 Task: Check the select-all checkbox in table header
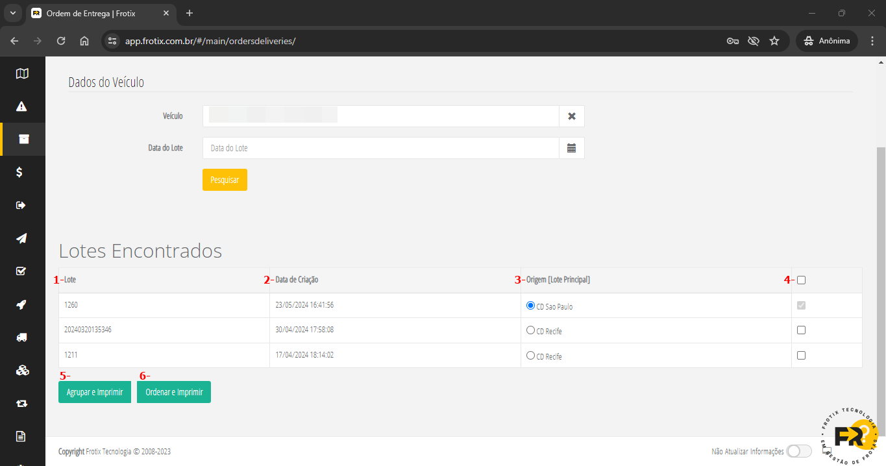click(x=801, y=280)
